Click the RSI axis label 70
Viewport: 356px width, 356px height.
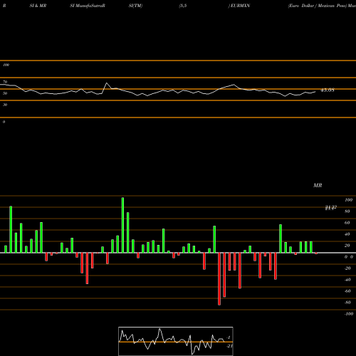pyautogui.click(x=5, y=82)
